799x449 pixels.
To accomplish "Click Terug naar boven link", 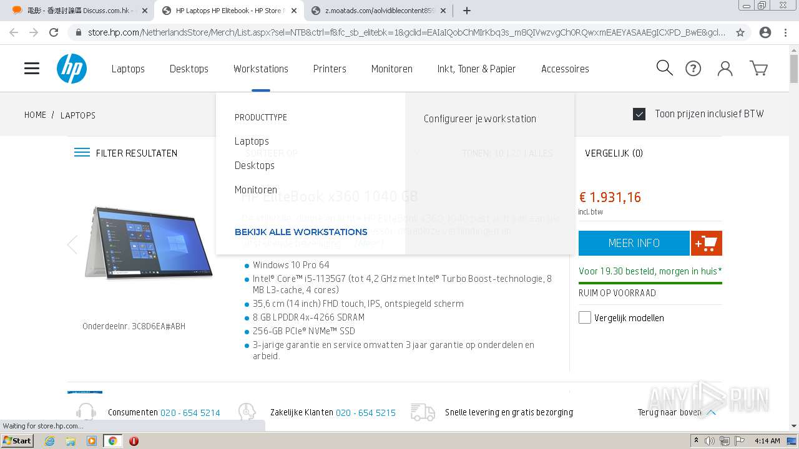I will pyautogui.click(x=677, y=412).
